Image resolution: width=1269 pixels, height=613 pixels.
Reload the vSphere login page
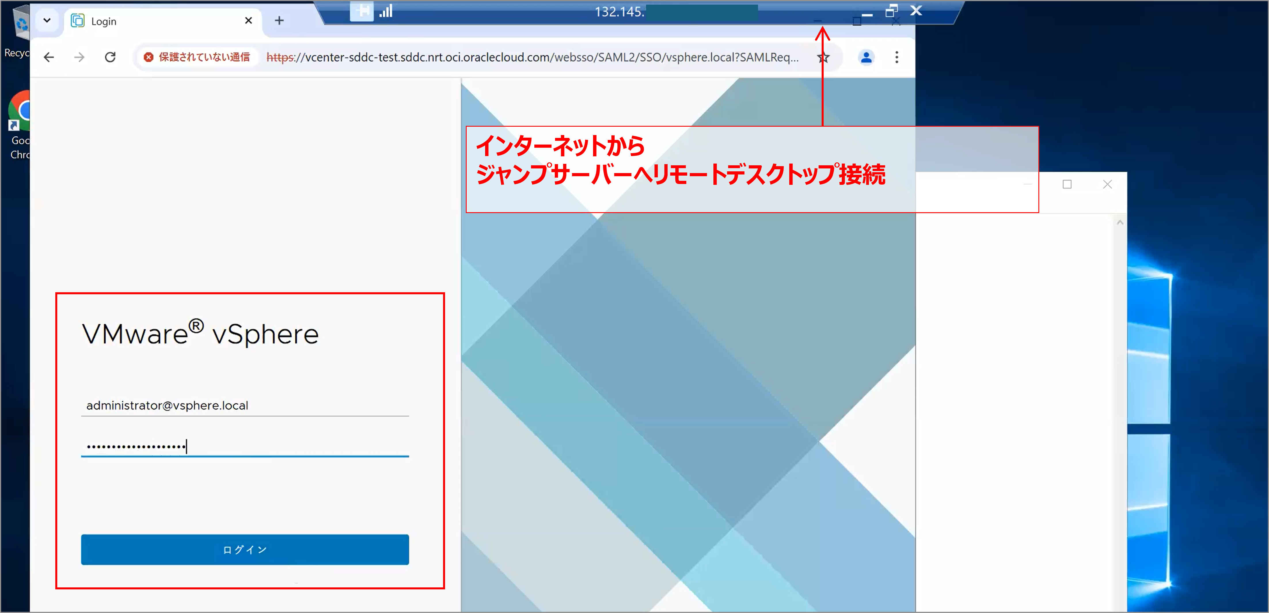[x=110, y=57]
